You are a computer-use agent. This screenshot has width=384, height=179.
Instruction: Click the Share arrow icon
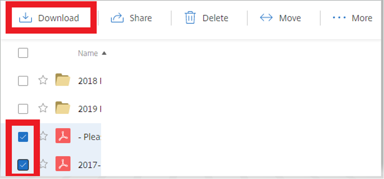point(118,18)
